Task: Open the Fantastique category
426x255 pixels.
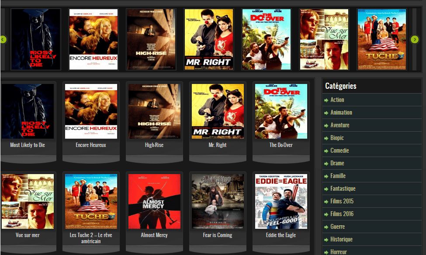Action: [343, 189]
